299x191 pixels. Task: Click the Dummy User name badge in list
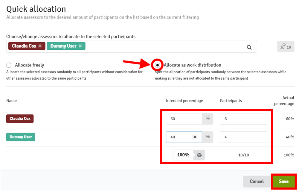[x=21, y=137]
